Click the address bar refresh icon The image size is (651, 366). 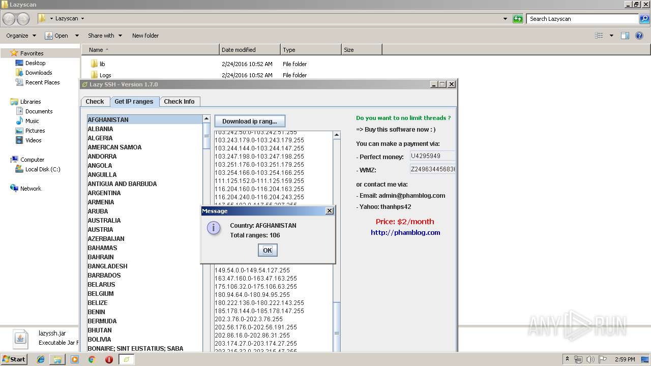pos(518,19)
